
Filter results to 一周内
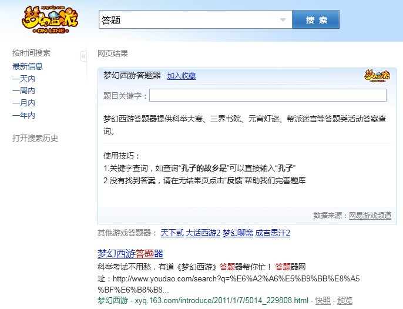pos(23,90)
